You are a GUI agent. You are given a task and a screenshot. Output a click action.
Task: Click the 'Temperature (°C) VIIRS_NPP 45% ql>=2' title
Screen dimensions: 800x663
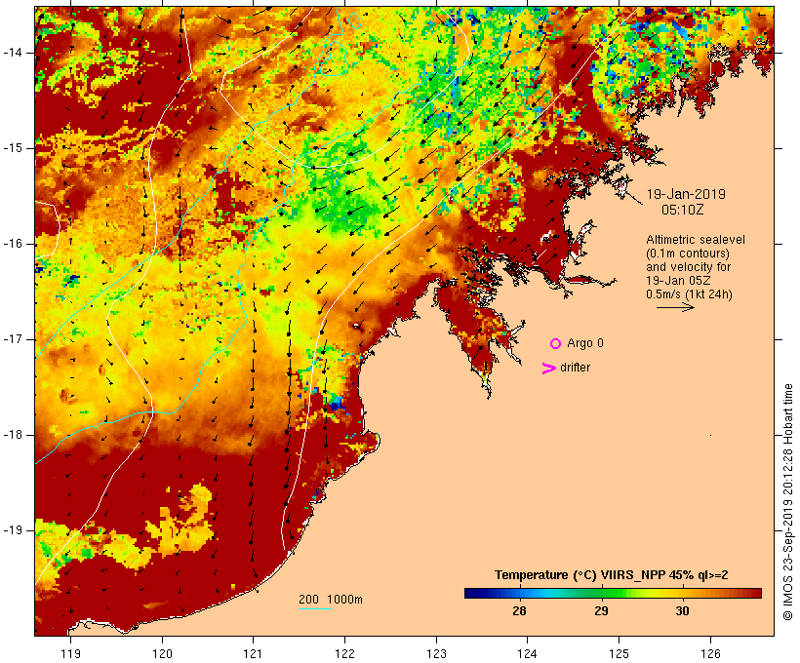612,575
